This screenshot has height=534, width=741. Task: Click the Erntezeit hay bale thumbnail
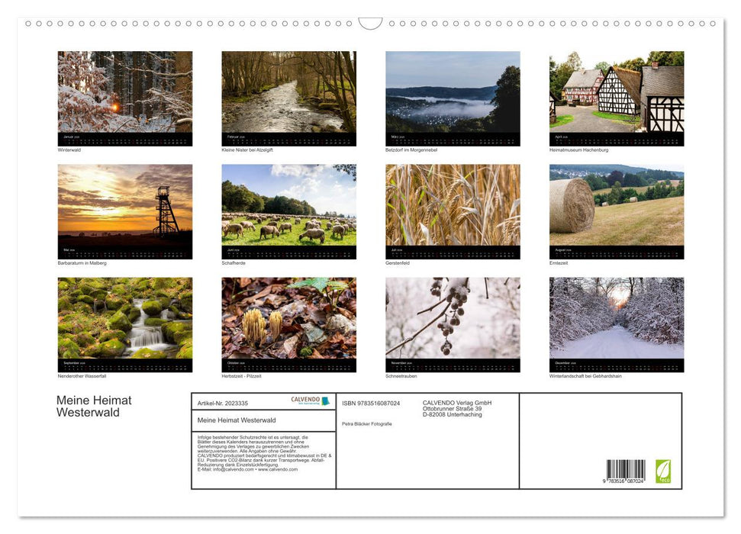click(616, 210)
